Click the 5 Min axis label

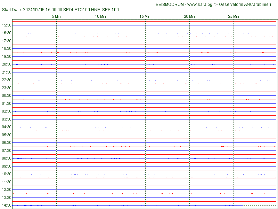pyautogui.click(x=56, y=16)
